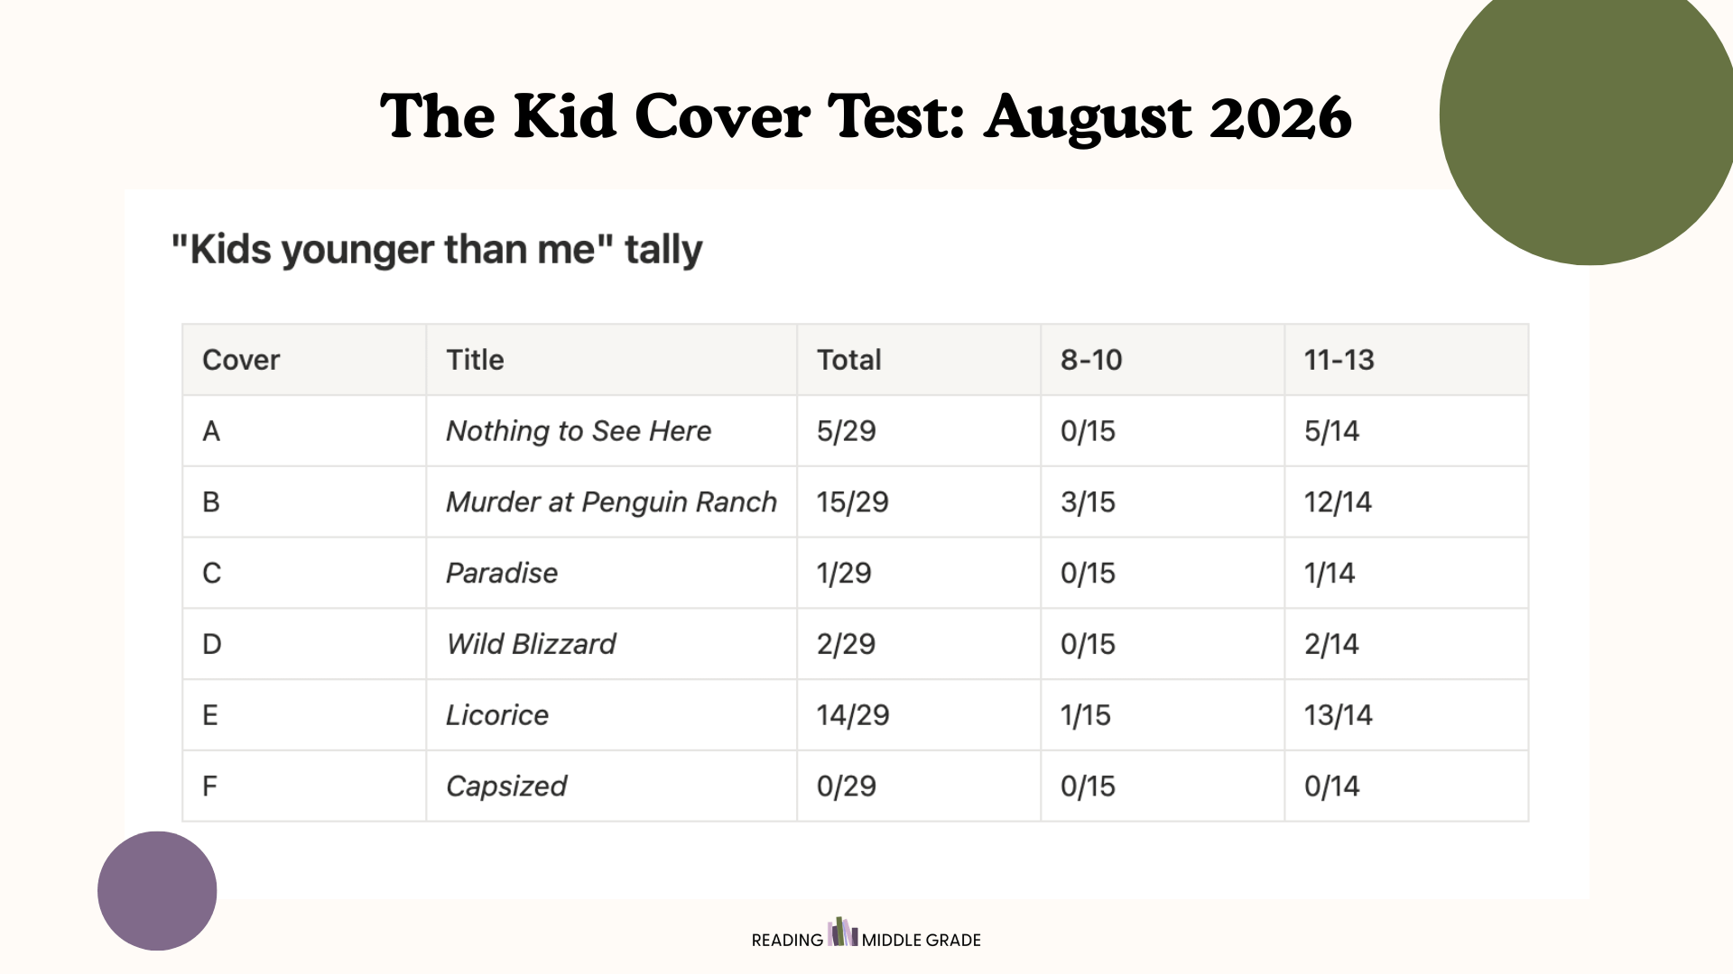The height and width of the screenshot is (974, 1733).
Task: Click "Kids younger than me" tally heading
Action: coord(437,250)
